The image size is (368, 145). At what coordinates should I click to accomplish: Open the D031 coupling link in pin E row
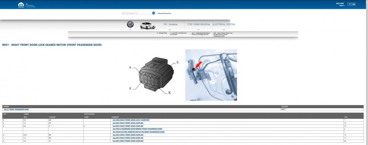coord(128,123)
